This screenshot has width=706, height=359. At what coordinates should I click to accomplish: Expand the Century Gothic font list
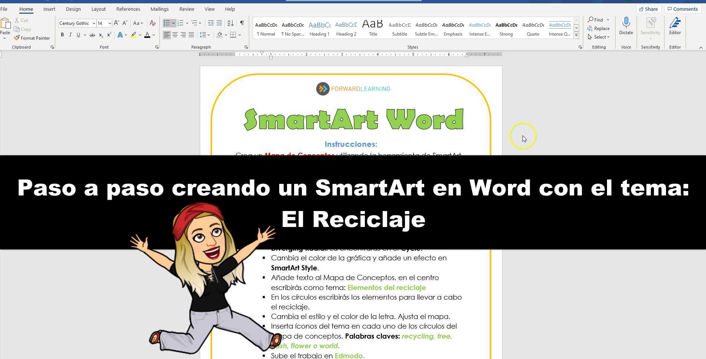(94, 23)
